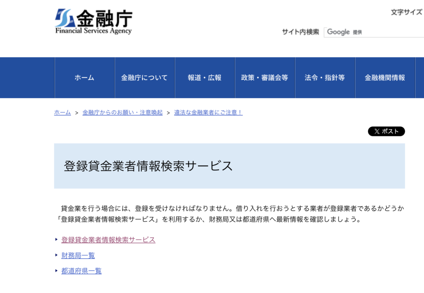
Task: Open the 金融庁について menu item
Action: (145, 77)
